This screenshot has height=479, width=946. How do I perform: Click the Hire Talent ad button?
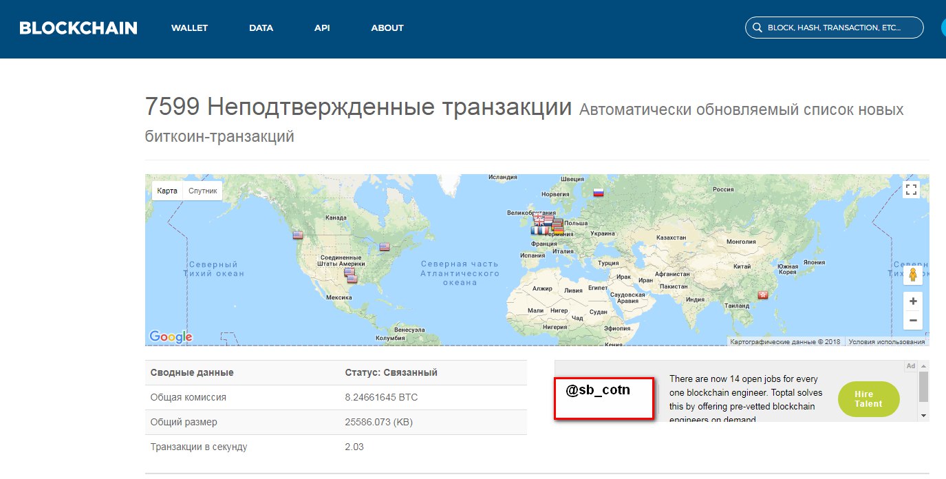(868, 399)
